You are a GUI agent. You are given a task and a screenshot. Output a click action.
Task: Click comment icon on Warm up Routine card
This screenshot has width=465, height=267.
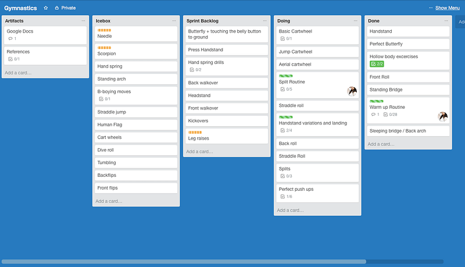pos(373,115)
